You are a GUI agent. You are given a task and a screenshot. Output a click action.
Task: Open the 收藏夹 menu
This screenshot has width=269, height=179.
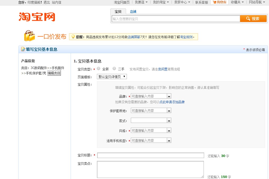pyautogui.click(x=237, y=2)
